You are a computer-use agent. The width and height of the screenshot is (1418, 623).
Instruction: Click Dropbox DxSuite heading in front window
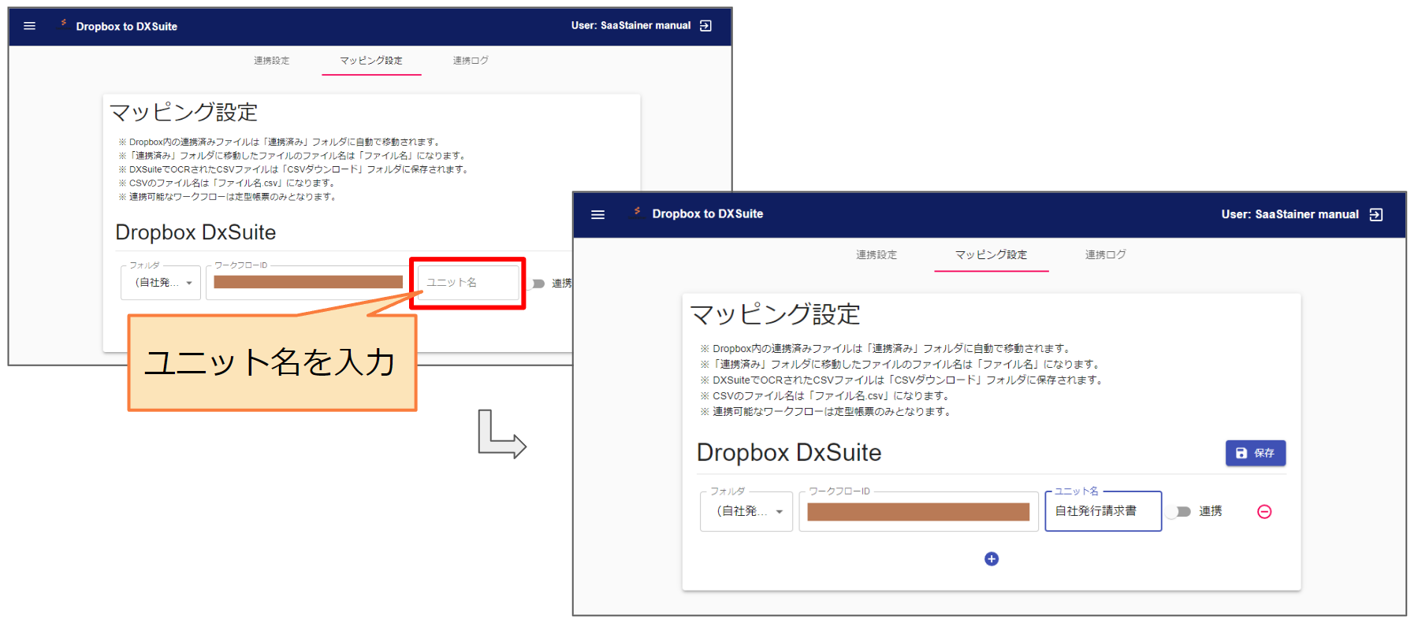(789, 453)
